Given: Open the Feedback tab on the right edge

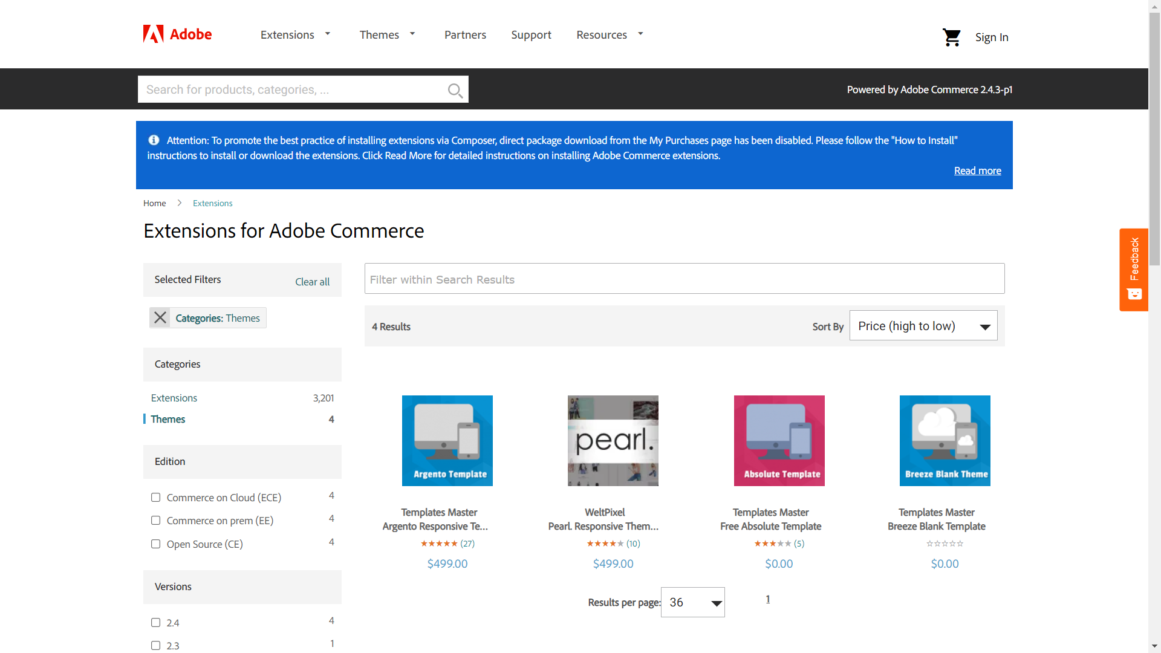Looking at the screenshot, I should tap(1134, 270).
